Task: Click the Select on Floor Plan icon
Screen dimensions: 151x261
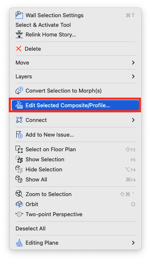Action: (19, 149)
